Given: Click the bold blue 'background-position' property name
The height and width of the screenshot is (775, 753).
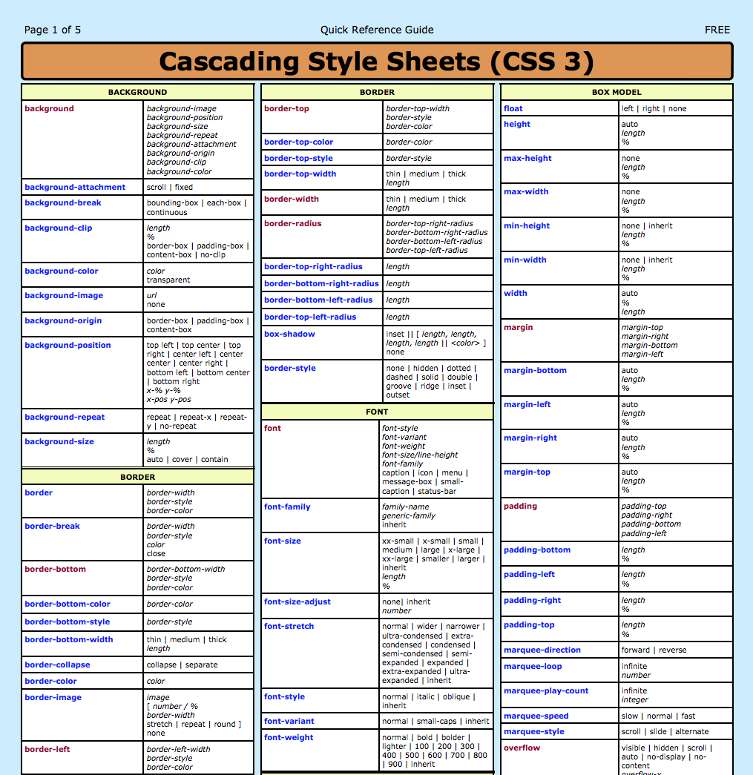Looking at the screenshot, I should [x=68, y=345].
